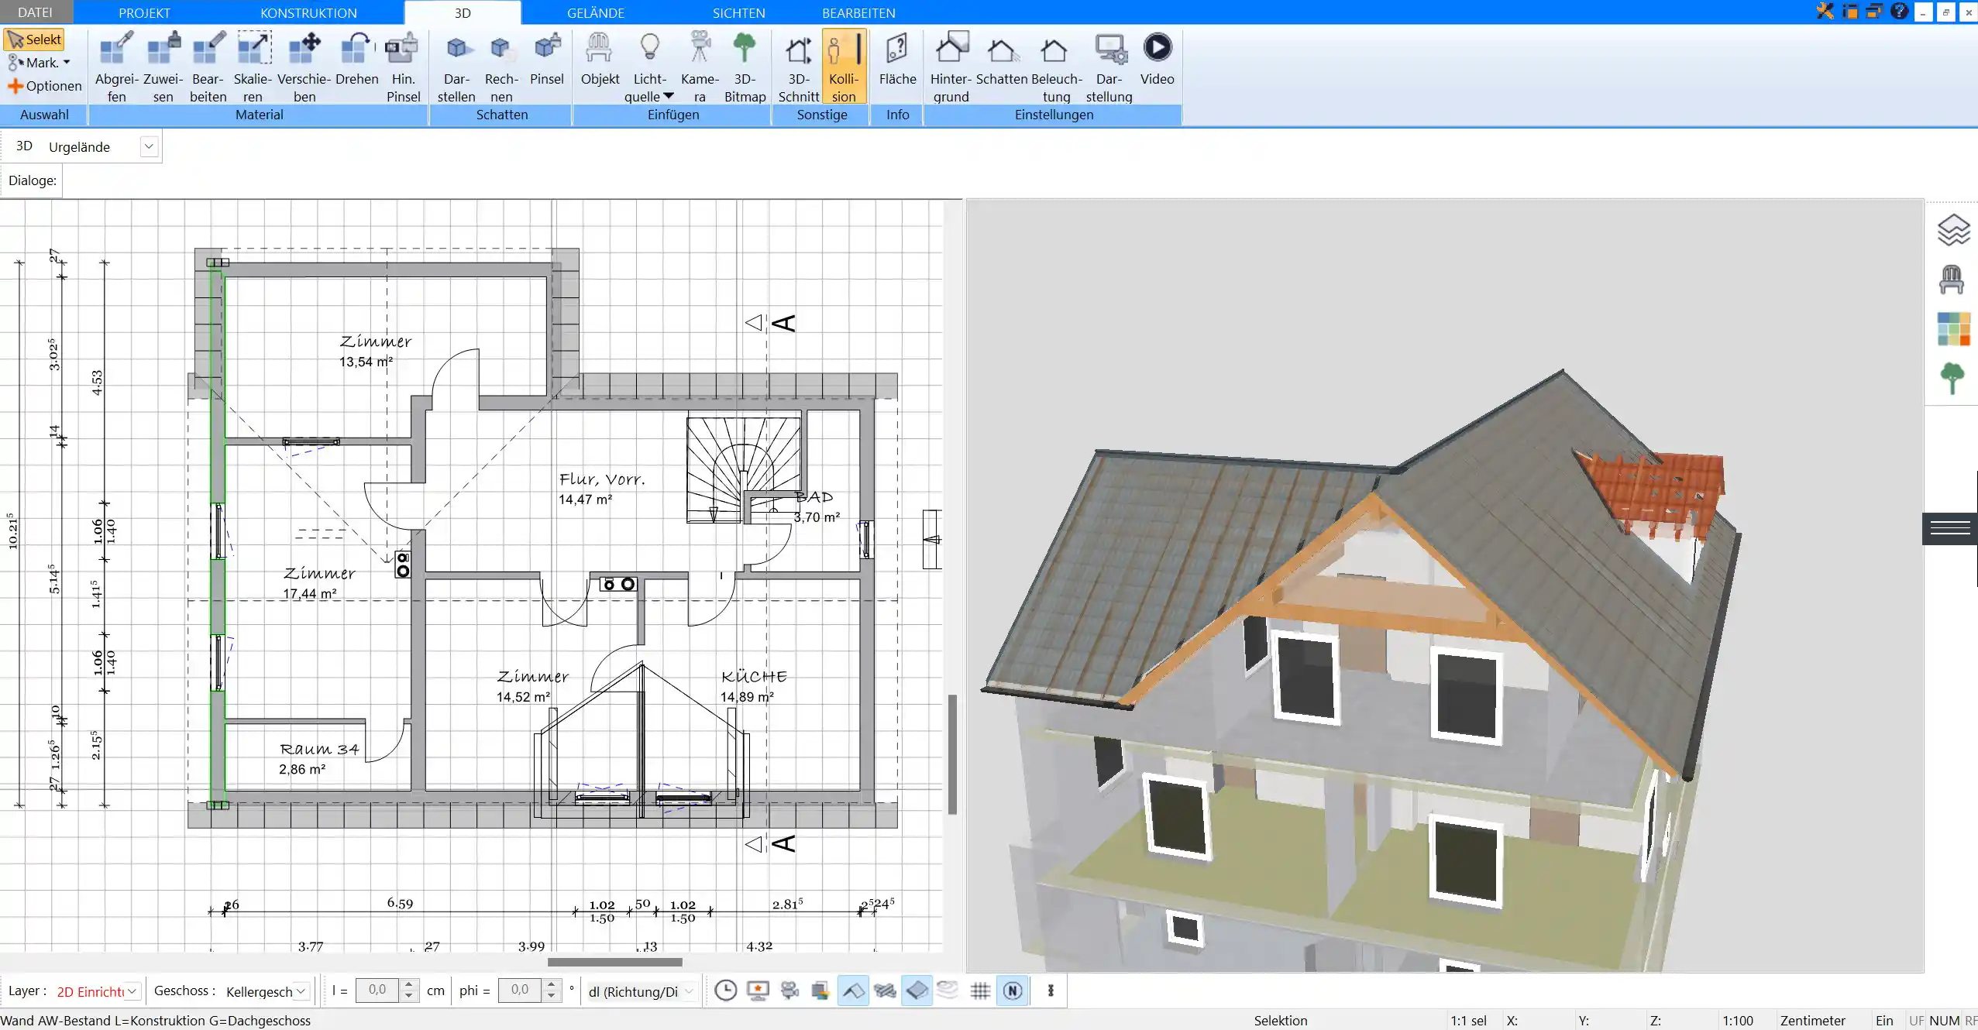Click the NUM indicator in status bar

point(1944,1021)
